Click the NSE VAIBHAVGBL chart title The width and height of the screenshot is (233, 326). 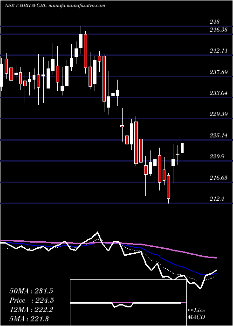[x=55, y=6]
